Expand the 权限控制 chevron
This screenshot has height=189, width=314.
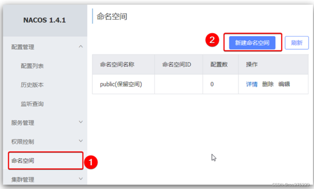[x=81, y=141]
